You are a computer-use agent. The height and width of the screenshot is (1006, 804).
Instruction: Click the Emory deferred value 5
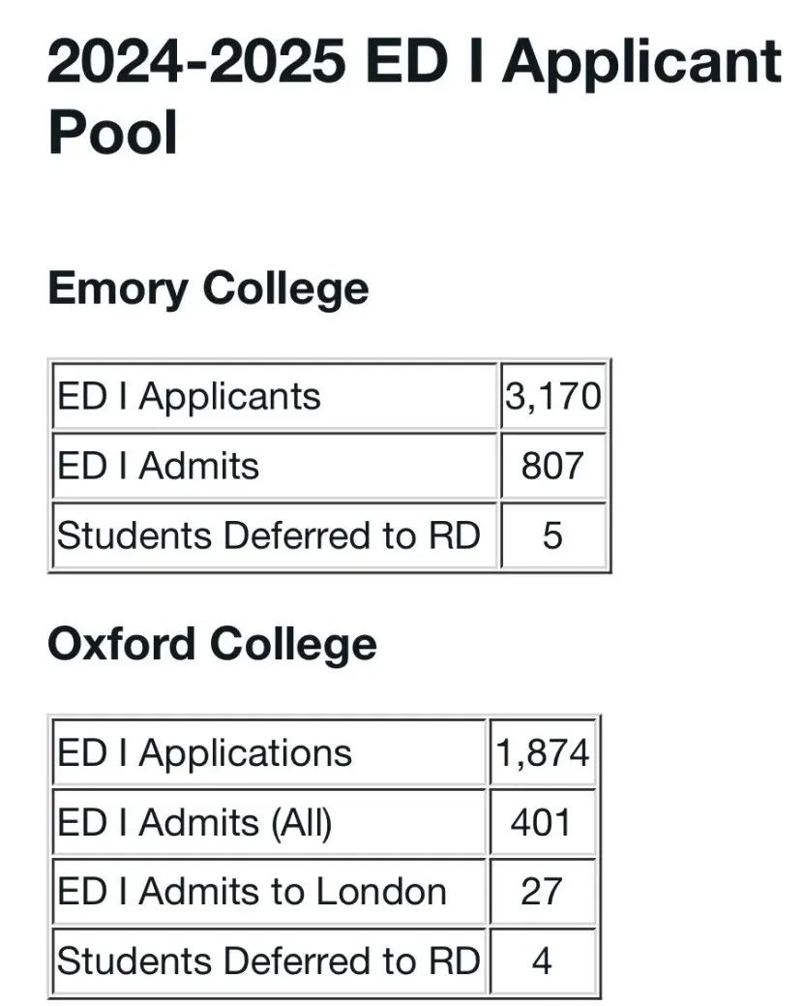552,535
